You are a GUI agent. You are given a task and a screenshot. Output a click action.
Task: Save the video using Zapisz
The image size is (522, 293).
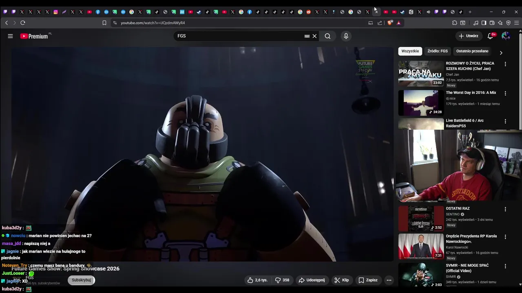368,280
